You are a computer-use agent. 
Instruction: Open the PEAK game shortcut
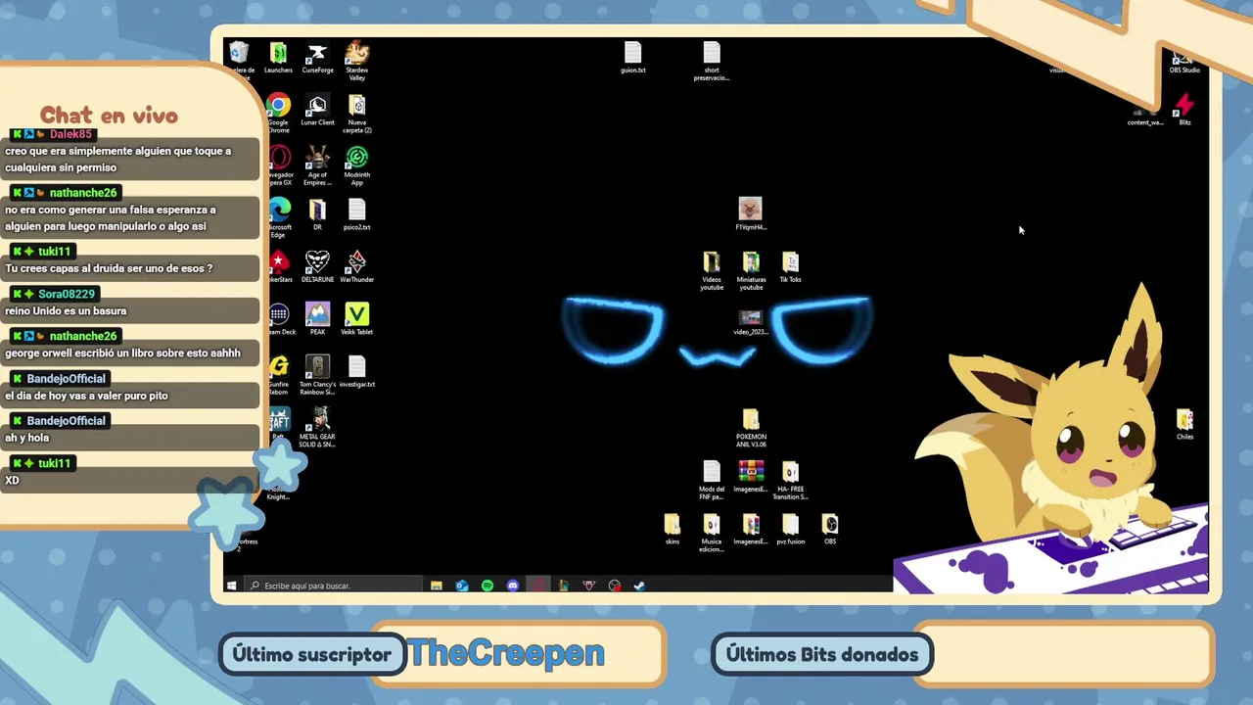tap(317, 319)
